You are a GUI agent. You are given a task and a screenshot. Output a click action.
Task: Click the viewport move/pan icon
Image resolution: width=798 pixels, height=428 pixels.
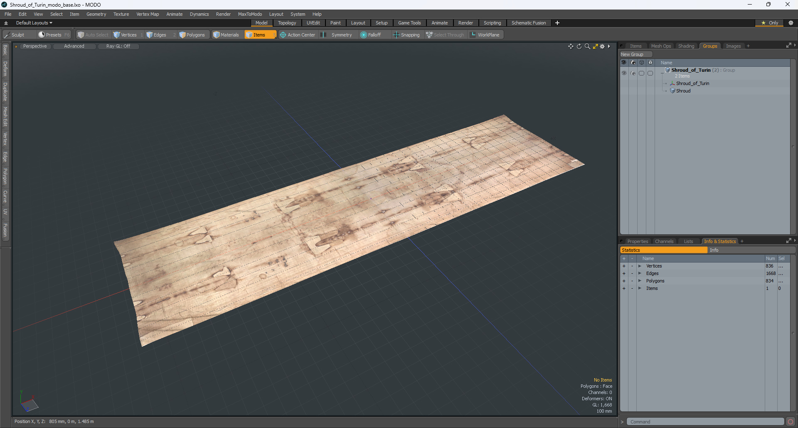(x=571, y=46)
